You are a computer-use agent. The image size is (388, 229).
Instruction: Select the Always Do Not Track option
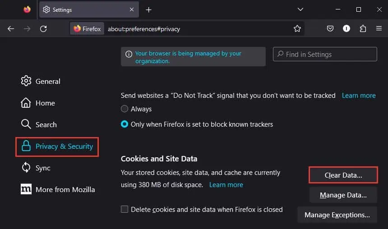pos(125,109)
